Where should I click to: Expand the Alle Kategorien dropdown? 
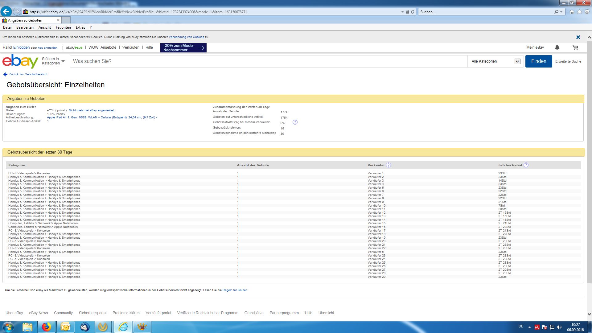517,61
